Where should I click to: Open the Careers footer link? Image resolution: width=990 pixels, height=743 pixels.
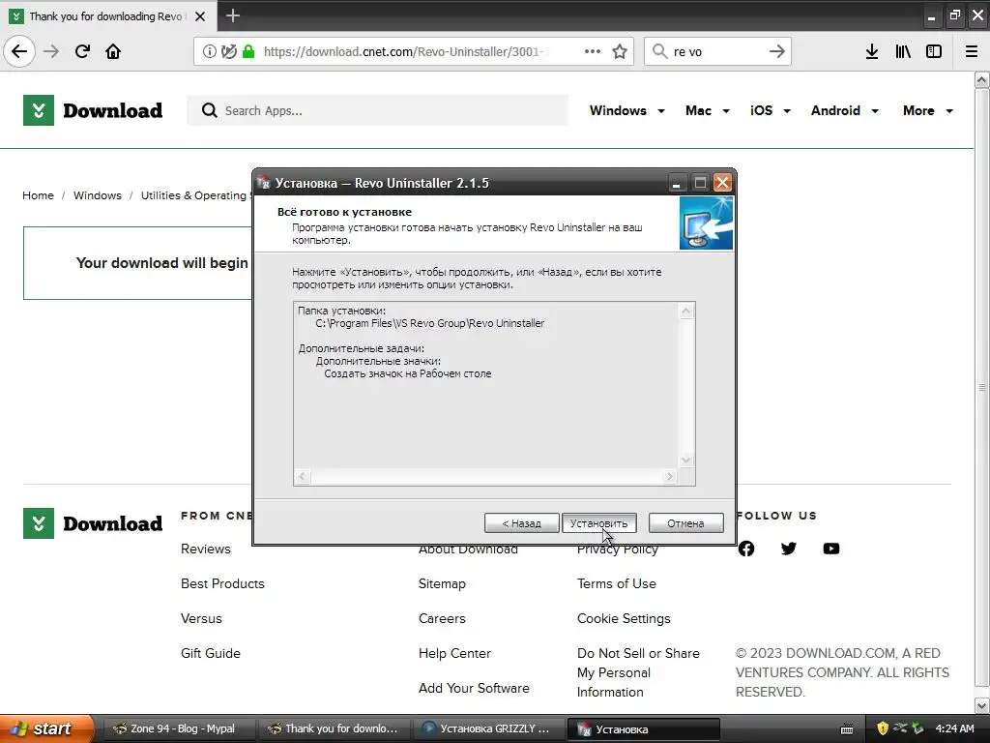click(442, 618)
